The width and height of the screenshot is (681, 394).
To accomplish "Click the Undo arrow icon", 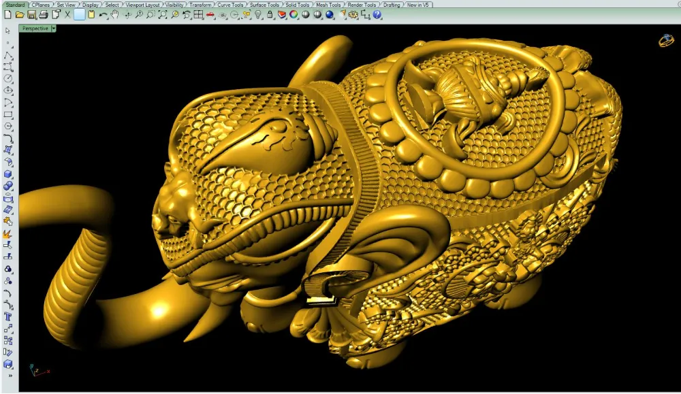I will [103, 14].
